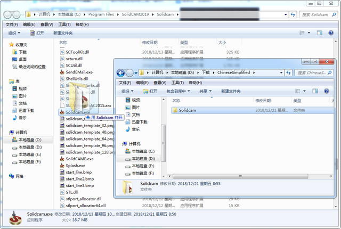Click the search ChineseSimplified field
Image resolution: width=341 pixels, height=229 pixels.
pos(314,73)
